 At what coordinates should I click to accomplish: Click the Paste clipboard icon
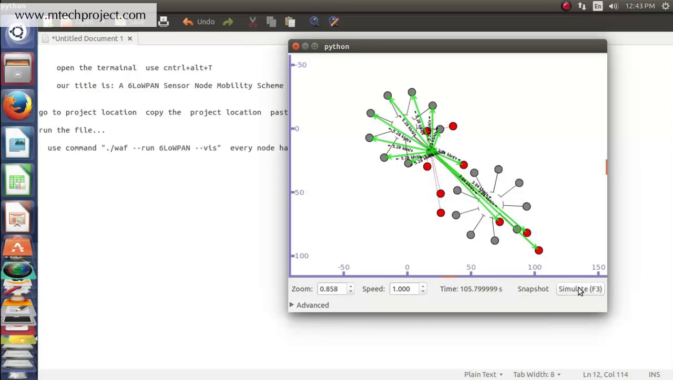pyautogui.click(x=290, y=22)
